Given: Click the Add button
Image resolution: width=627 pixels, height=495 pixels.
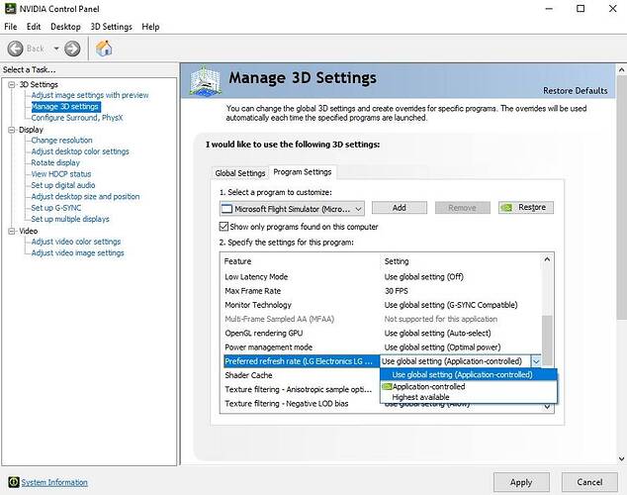Looking at the screenshot, I should pos(400,208).
